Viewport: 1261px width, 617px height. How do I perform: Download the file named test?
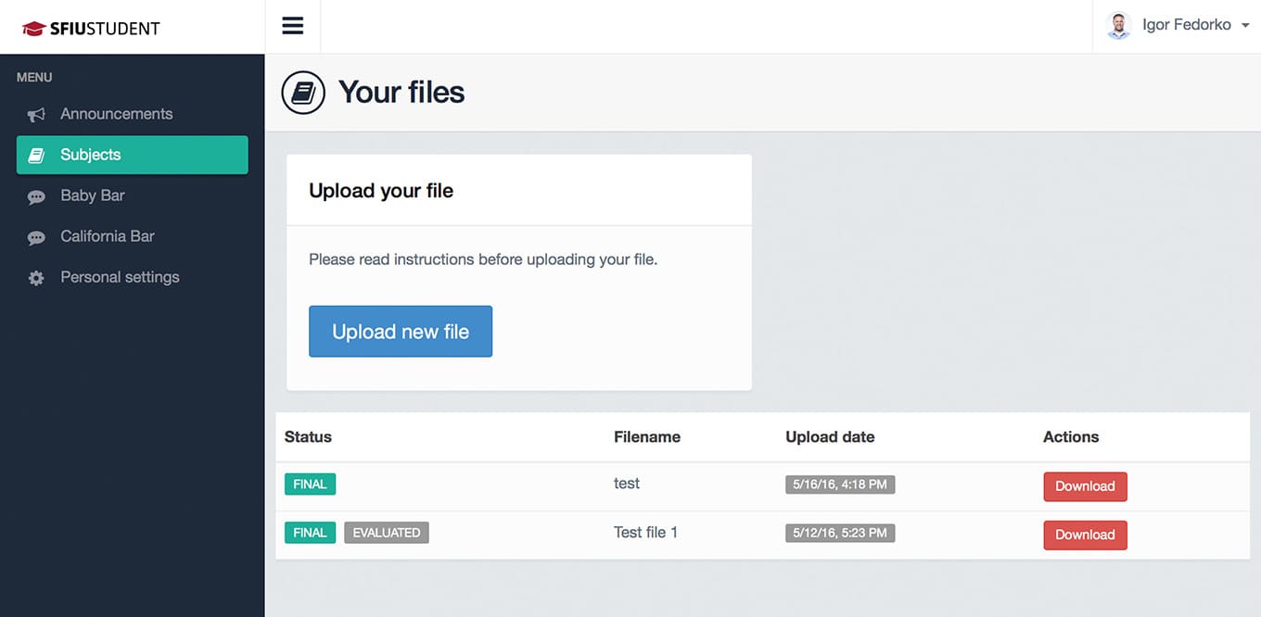1085,486
